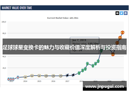
Task: Select the first Sporting crest marker near 2018
Action: 79,73
